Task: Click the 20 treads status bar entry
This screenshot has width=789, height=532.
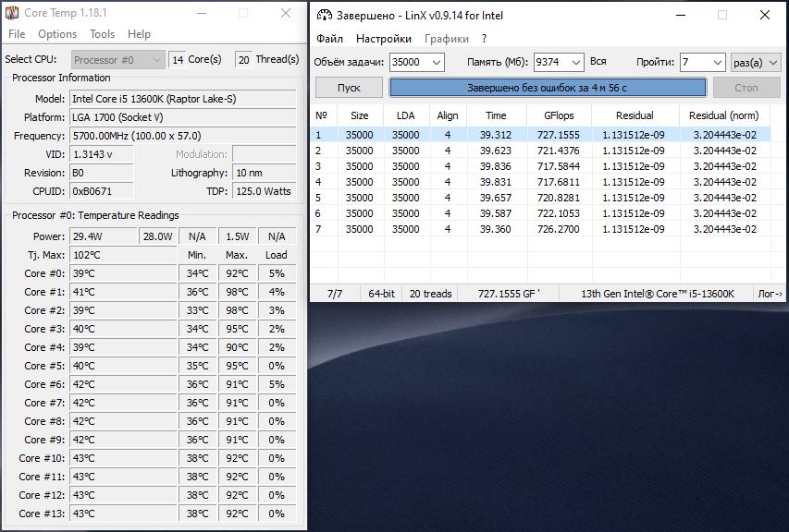Action: [430, 294]
